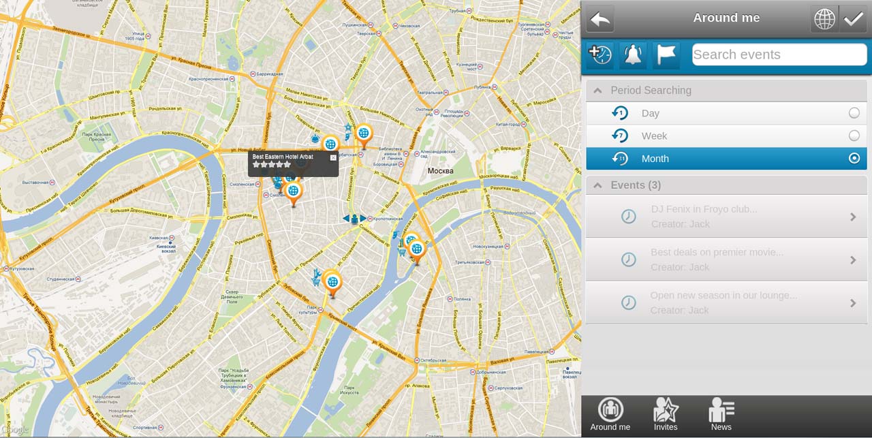Confirm with the checkmark button
This screenshot has width=872, height=438.
click(853, 19)
